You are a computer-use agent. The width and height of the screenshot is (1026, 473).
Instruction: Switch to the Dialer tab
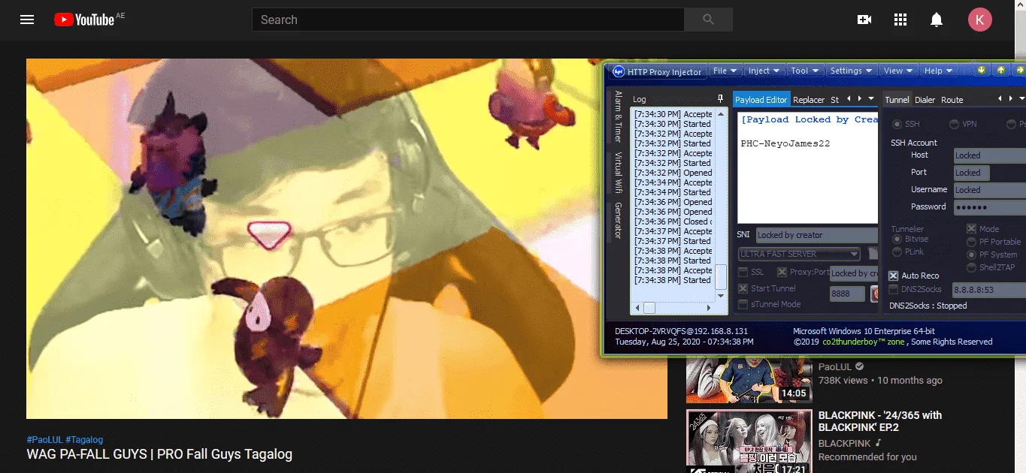[925, 99]
